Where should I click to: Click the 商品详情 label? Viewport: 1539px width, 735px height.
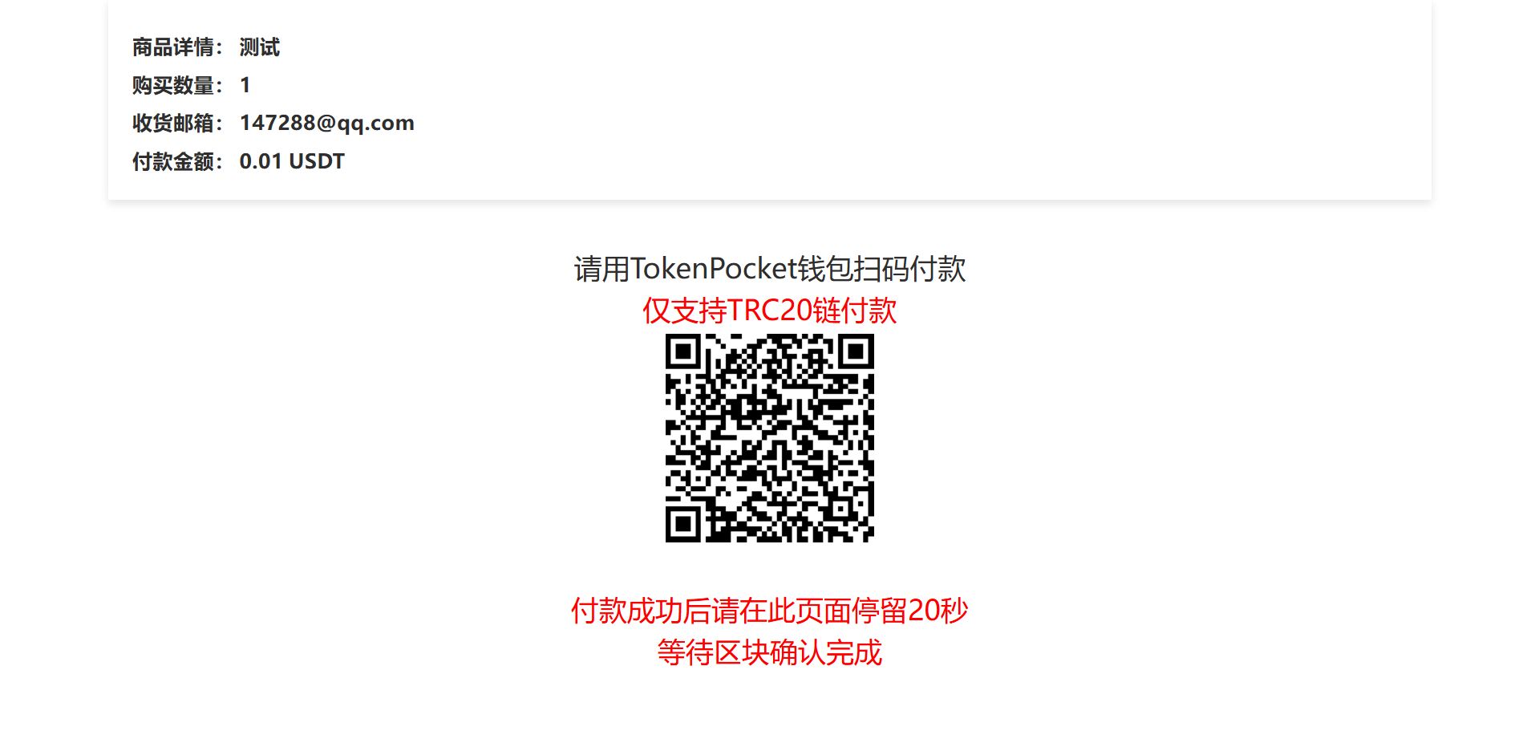click(173, 47)
